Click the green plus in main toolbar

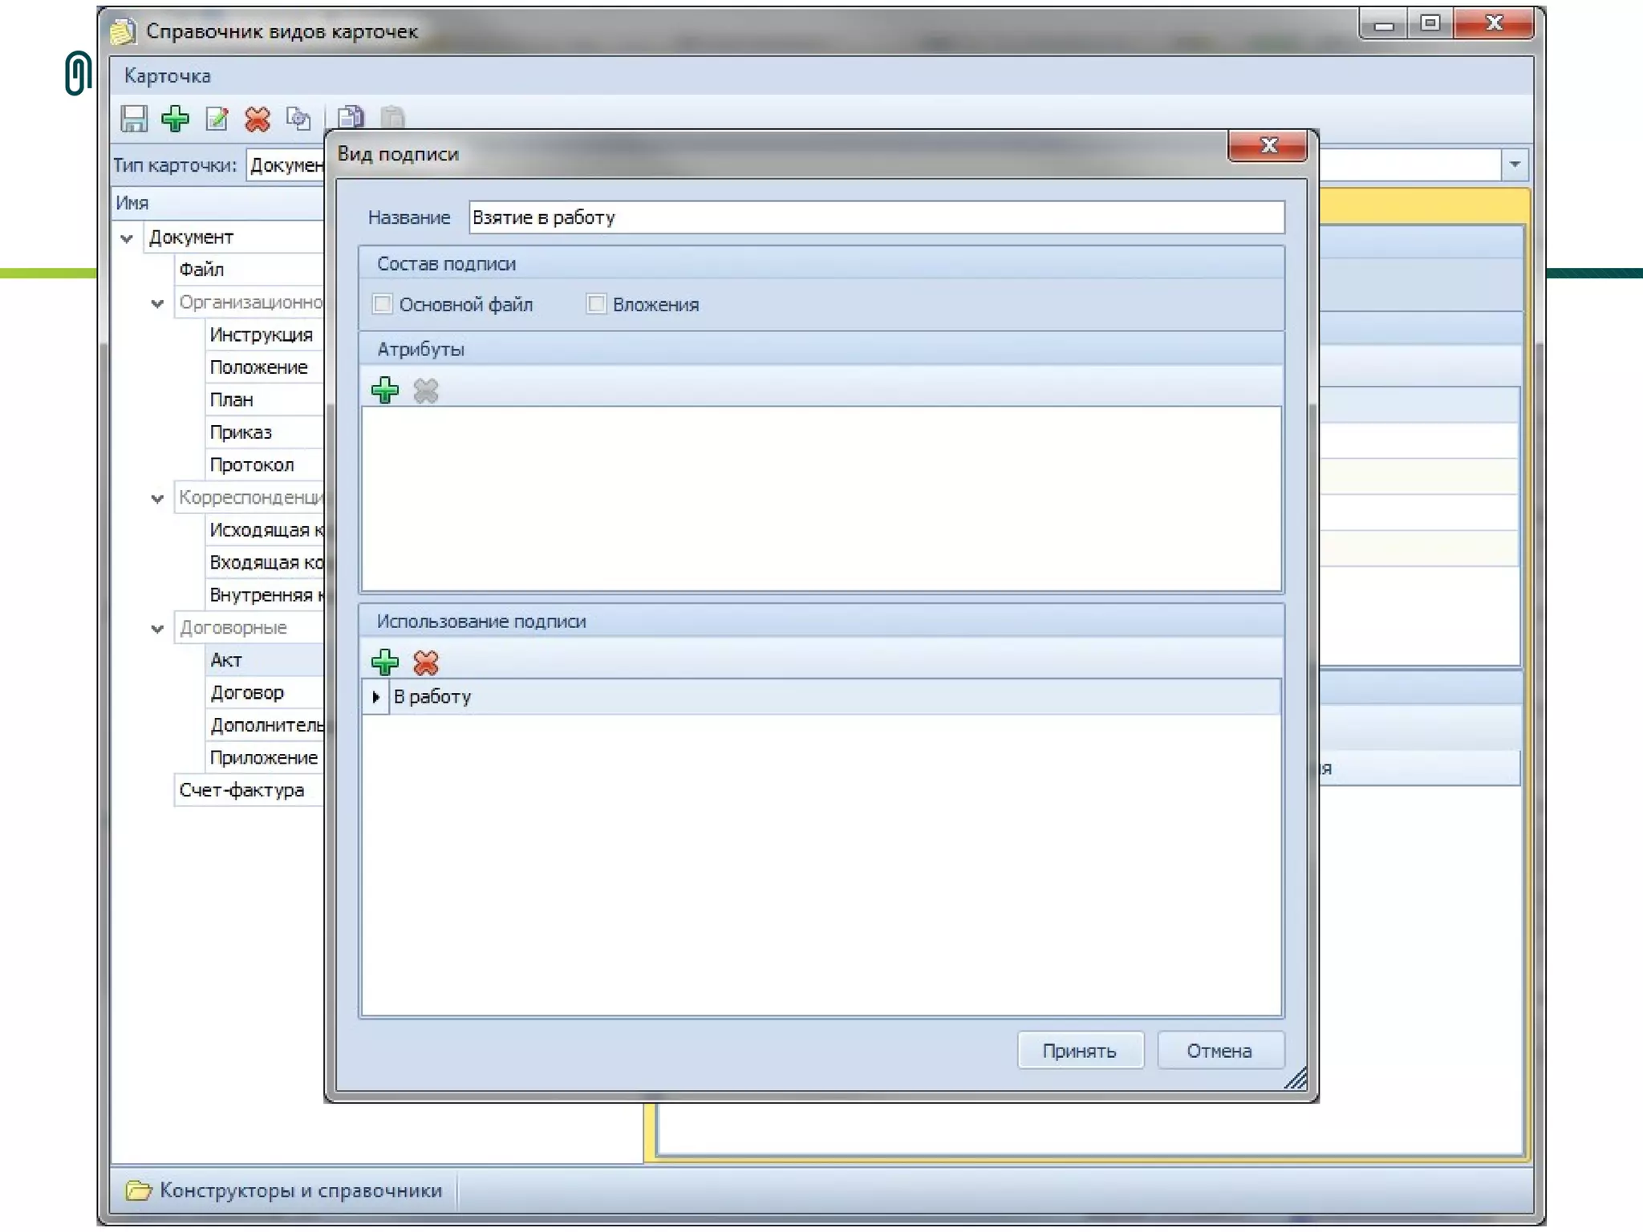[175, 119]
